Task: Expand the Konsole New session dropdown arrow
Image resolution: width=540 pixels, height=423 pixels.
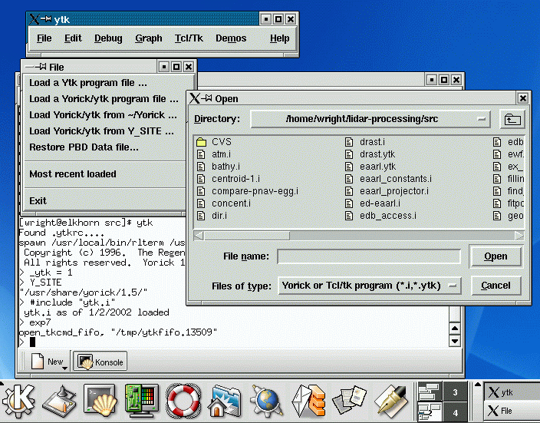Action: 64,368
